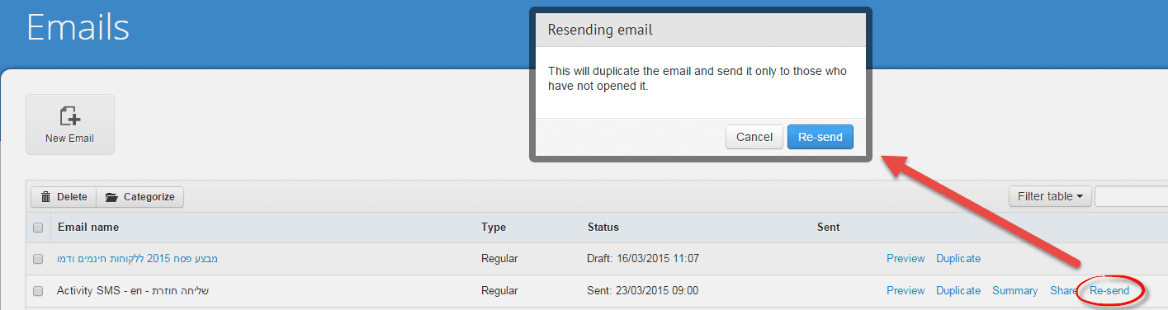The image size is (1168, 310).
Task: Check the box for the 2015 draft email
Action: click(x=38, y=259)
